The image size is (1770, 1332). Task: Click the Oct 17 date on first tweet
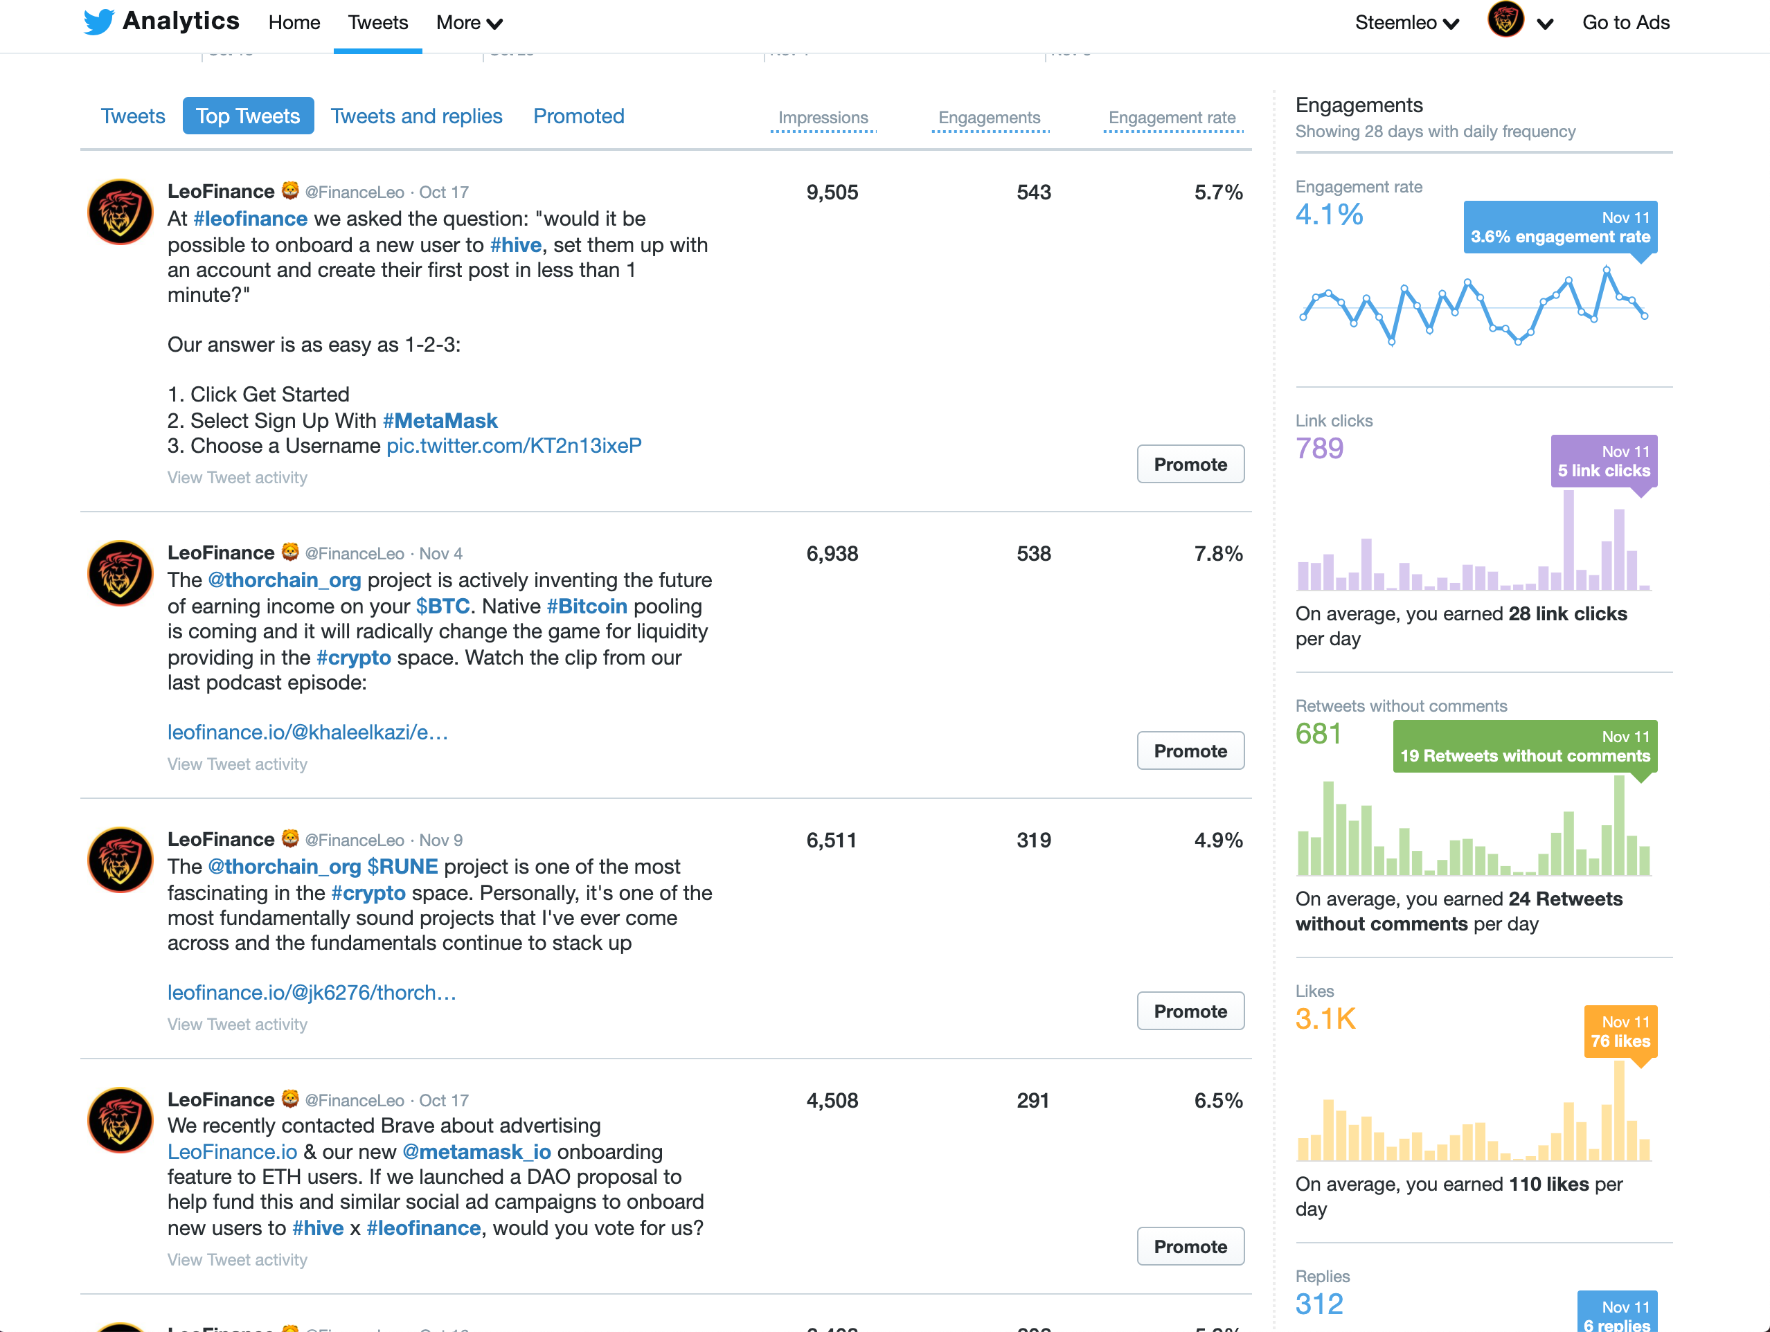[x=444, y=192]
